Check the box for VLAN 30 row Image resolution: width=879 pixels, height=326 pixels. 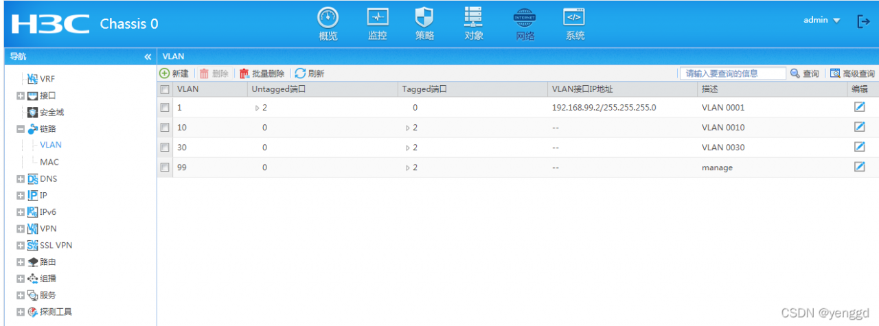pyautogui.click(x=164, y=148)
